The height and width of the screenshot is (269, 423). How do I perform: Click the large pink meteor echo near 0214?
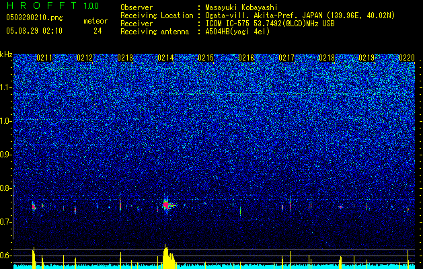[167, 205]
